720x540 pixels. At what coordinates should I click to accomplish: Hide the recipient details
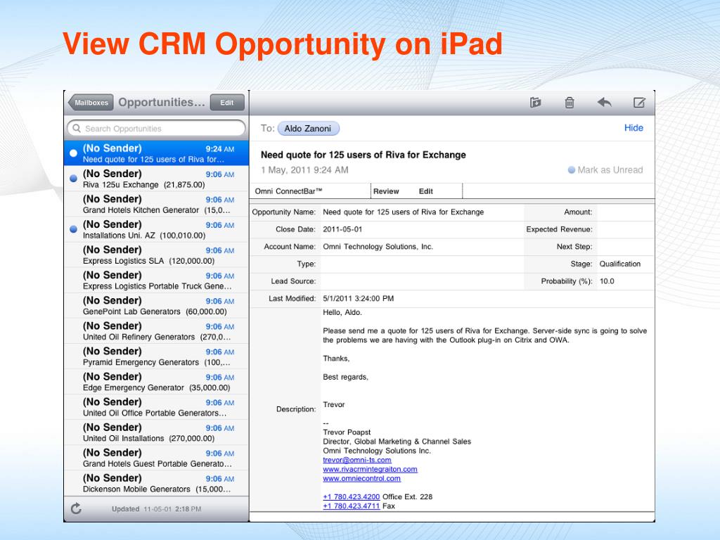pos(634,128)
